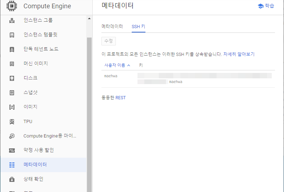Click the 디스크 sidebar icon
The width and height of the screenshot is (284, 192).
tap(12, 78)
